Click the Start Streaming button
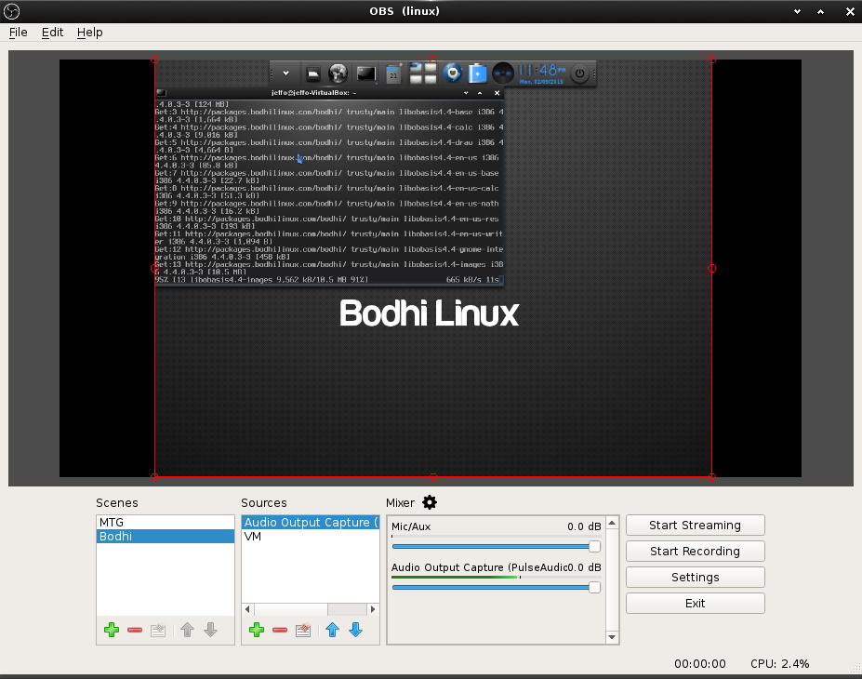Viewport: 862px width, 679px height. coord(695,525)
